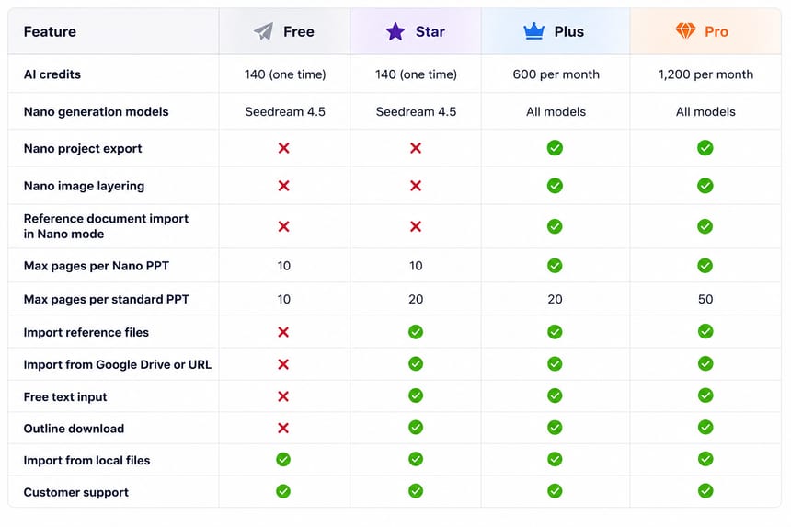Click the purple star icon for Star plan

[395, 31]
